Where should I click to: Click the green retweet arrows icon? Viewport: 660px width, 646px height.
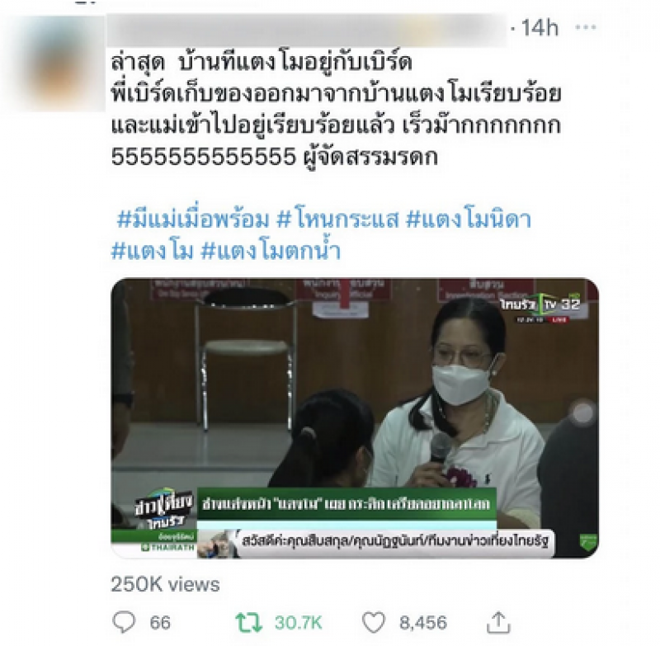pos(248,622)
